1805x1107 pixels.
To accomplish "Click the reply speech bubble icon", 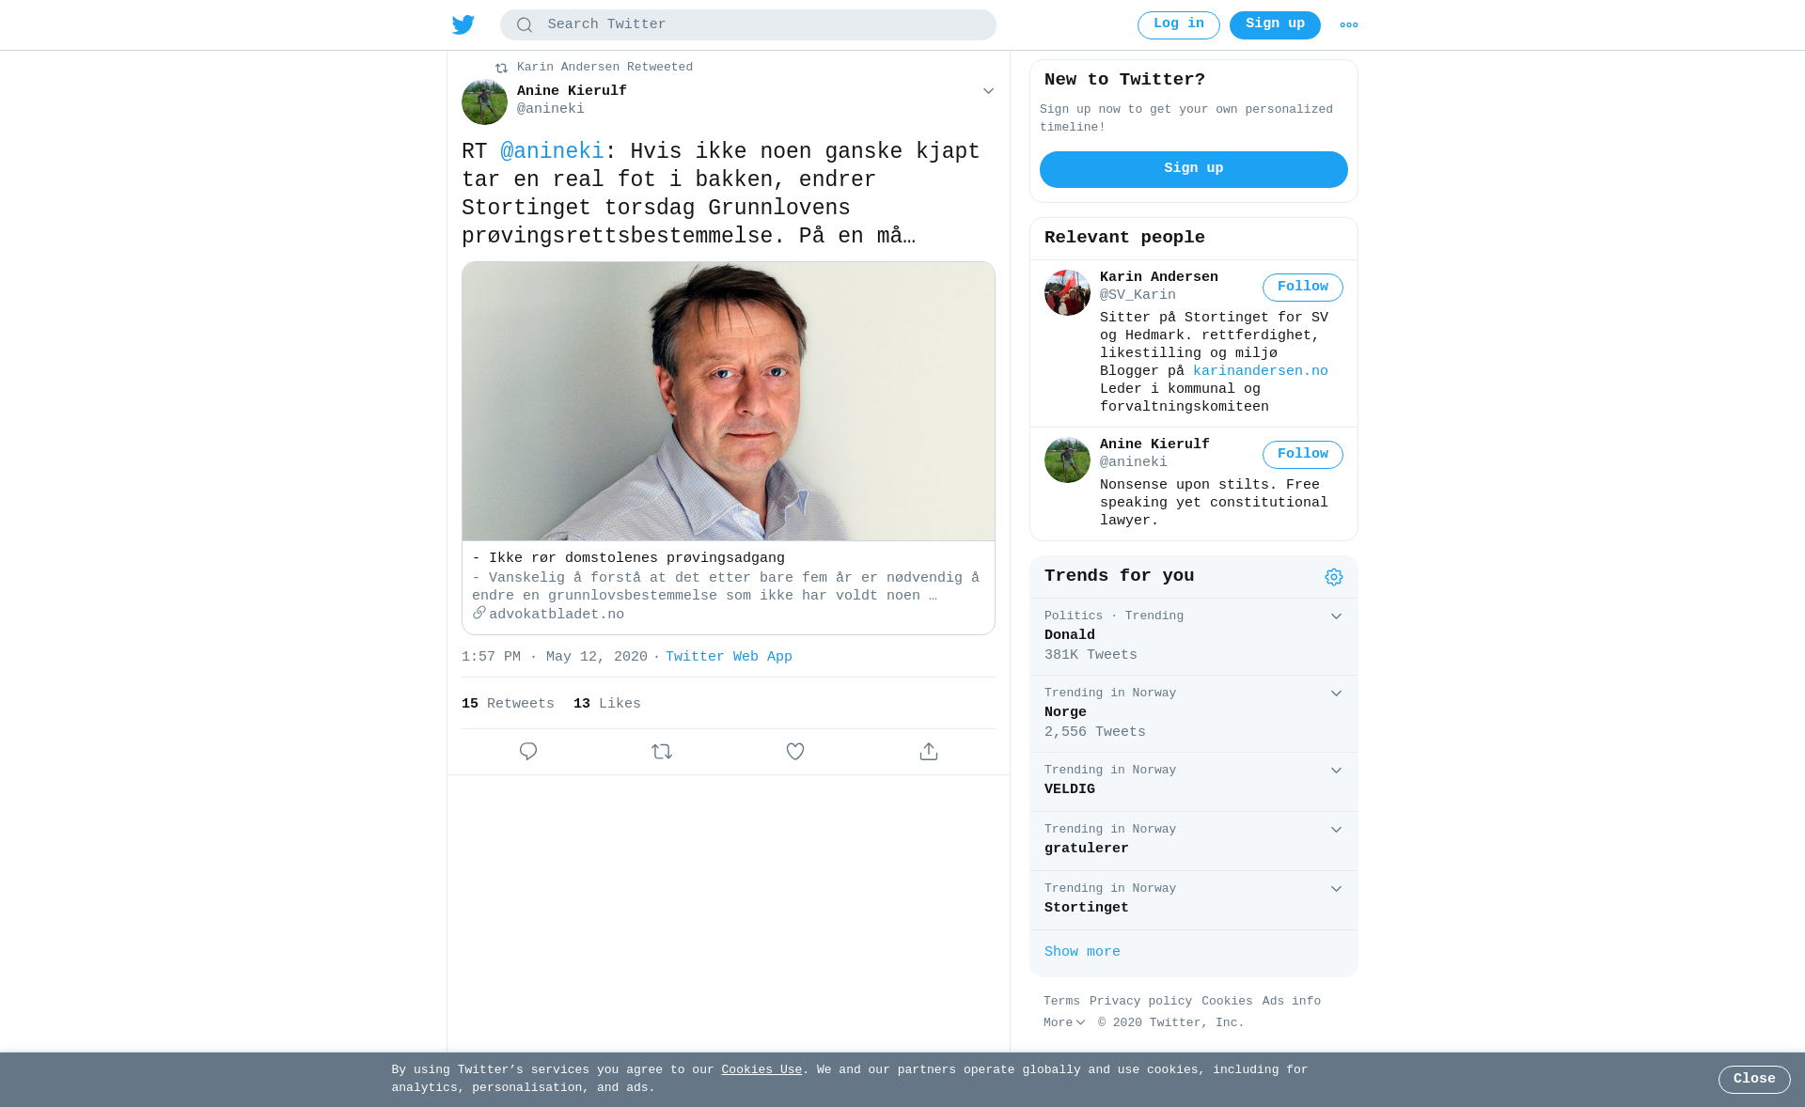I will click(528, 751).
